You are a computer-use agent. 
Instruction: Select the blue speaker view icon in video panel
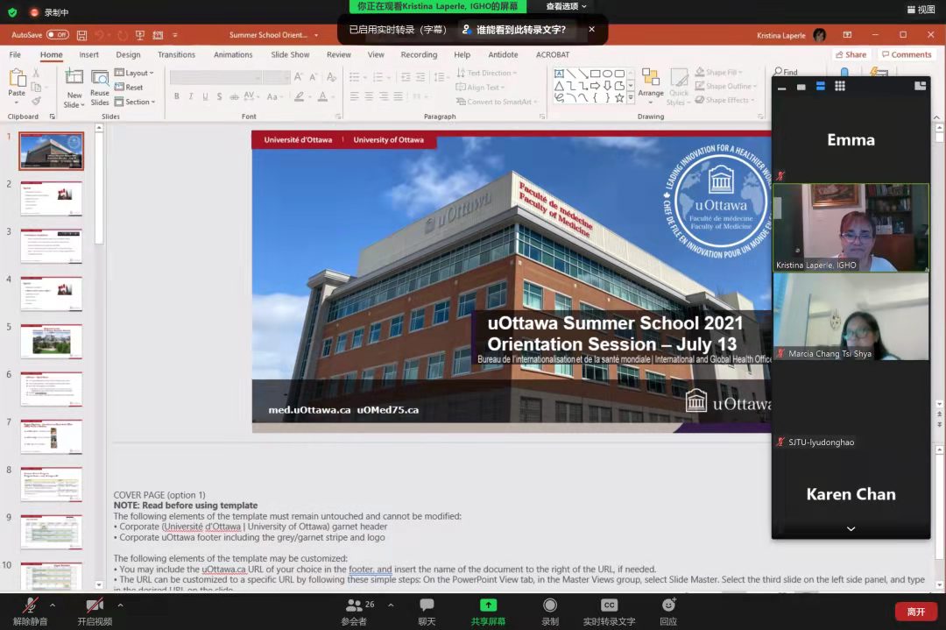(821, 86)
